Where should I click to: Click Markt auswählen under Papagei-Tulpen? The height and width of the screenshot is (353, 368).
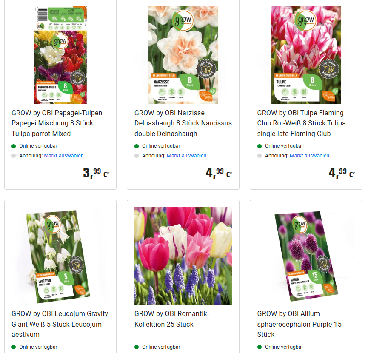coord(63,156)
